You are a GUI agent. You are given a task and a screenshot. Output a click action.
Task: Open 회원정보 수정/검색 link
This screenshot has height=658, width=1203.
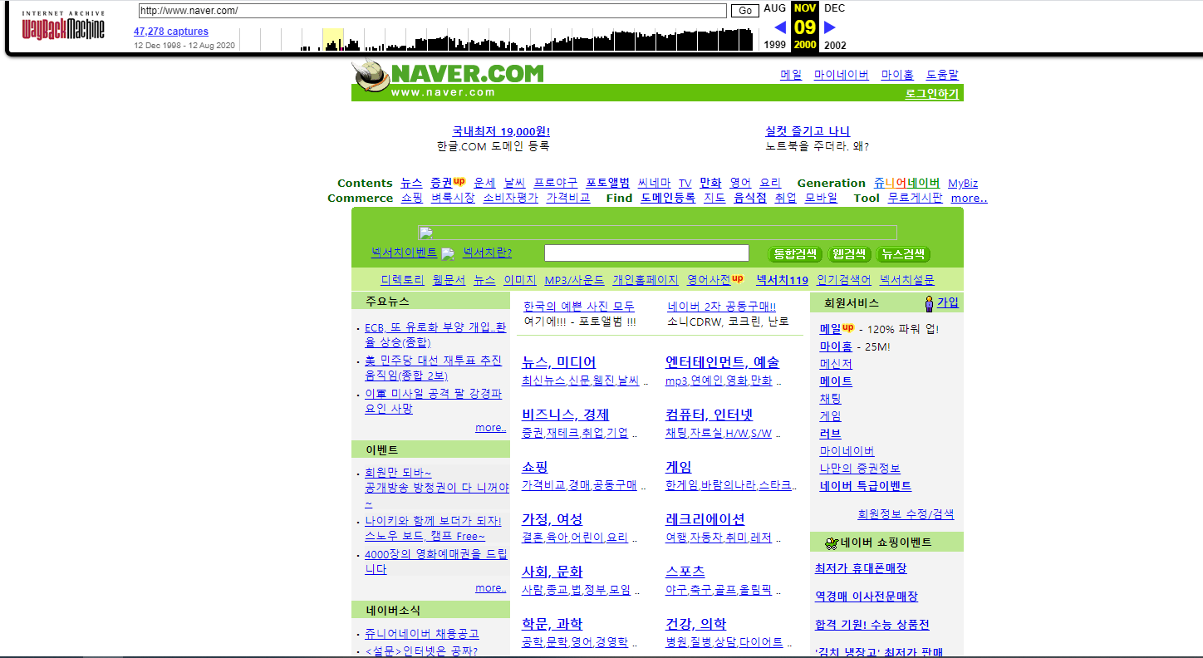[x=906, y=514]
